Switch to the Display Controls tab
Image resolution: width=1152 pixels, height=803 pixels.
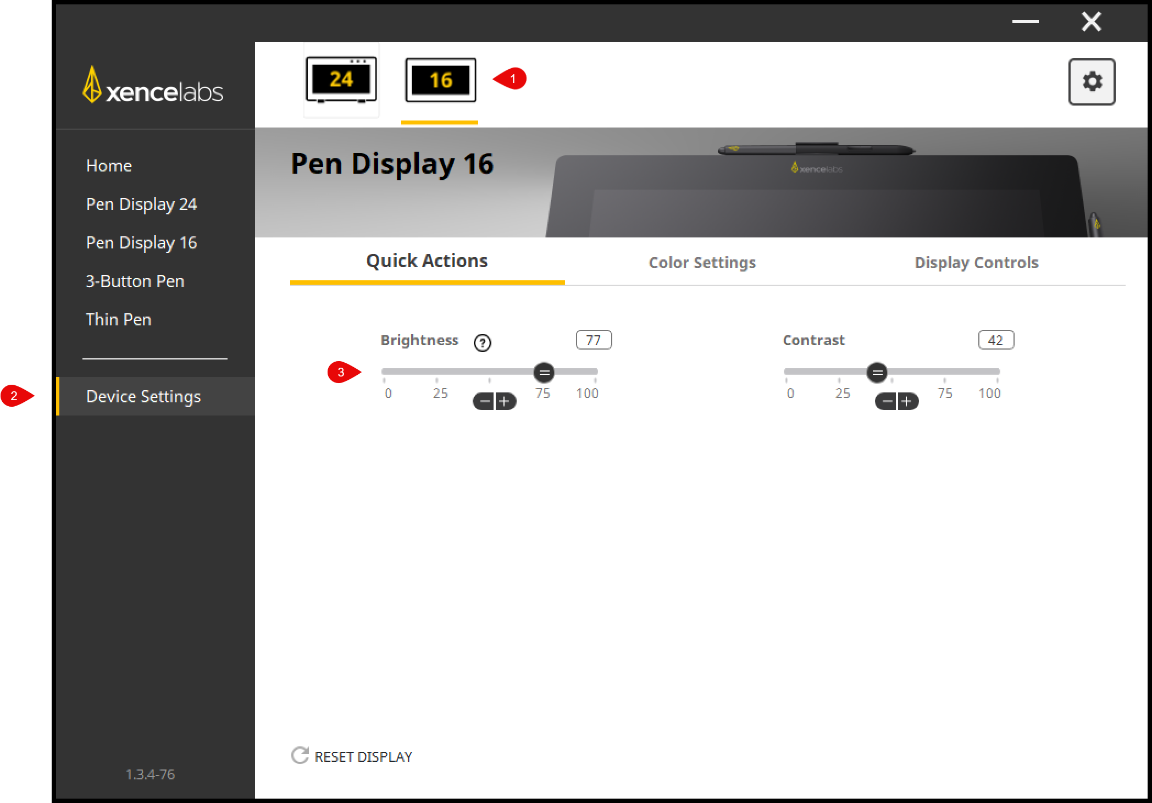(976, 263)
